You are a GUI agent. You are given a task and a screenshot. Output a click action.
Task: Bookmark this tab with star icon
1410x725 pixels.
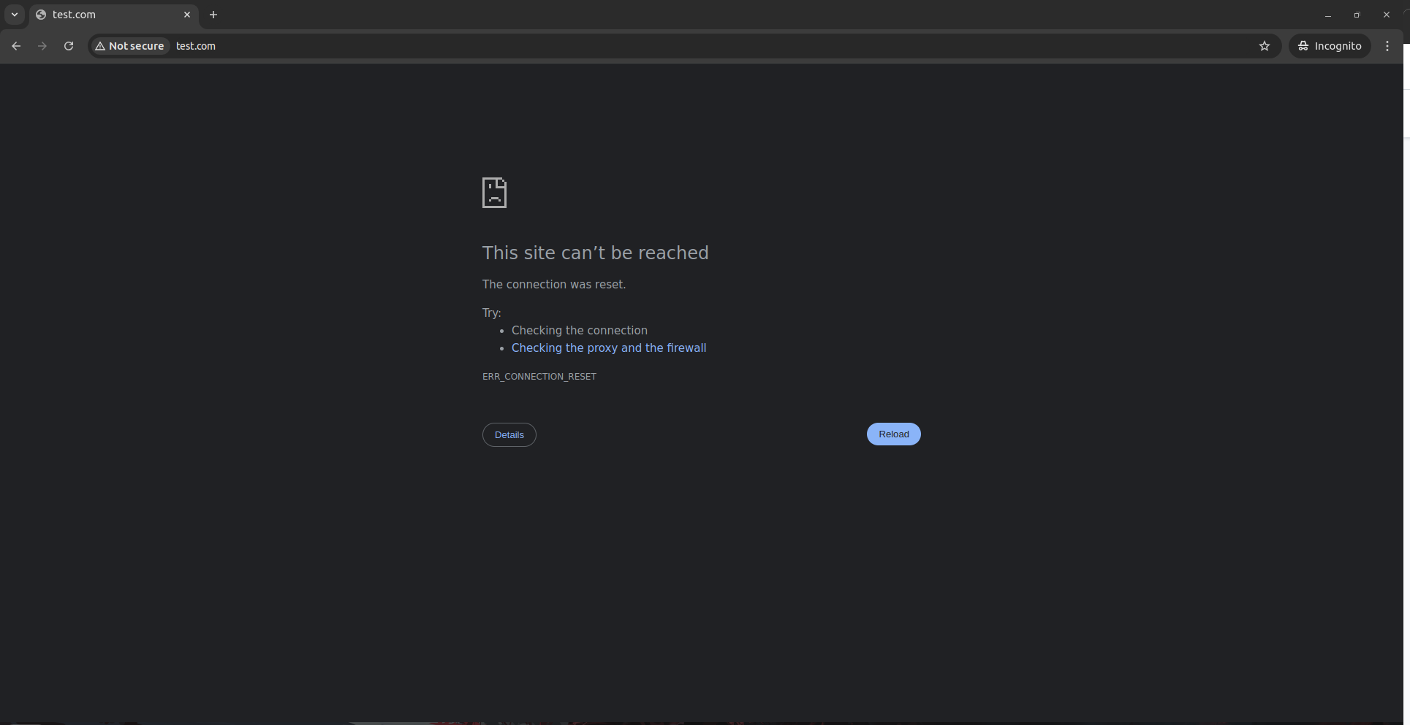pos(1265,46)
